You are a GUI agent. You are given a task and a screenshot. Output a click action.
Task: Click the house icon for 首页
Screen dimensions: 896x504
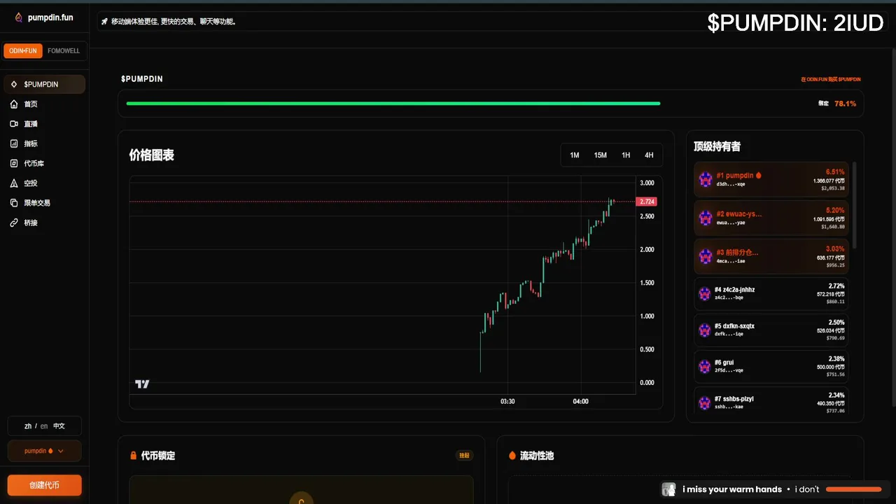(x=14, y=104)
